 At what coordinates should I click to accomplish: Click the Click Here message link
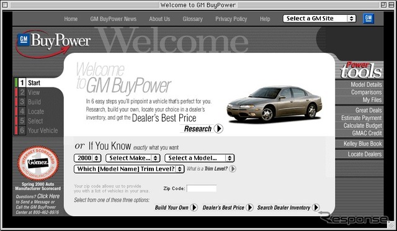click(48, 196)
